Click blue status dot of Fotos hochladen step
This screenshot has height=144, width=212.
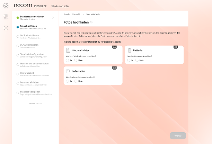tap(18, 27)
